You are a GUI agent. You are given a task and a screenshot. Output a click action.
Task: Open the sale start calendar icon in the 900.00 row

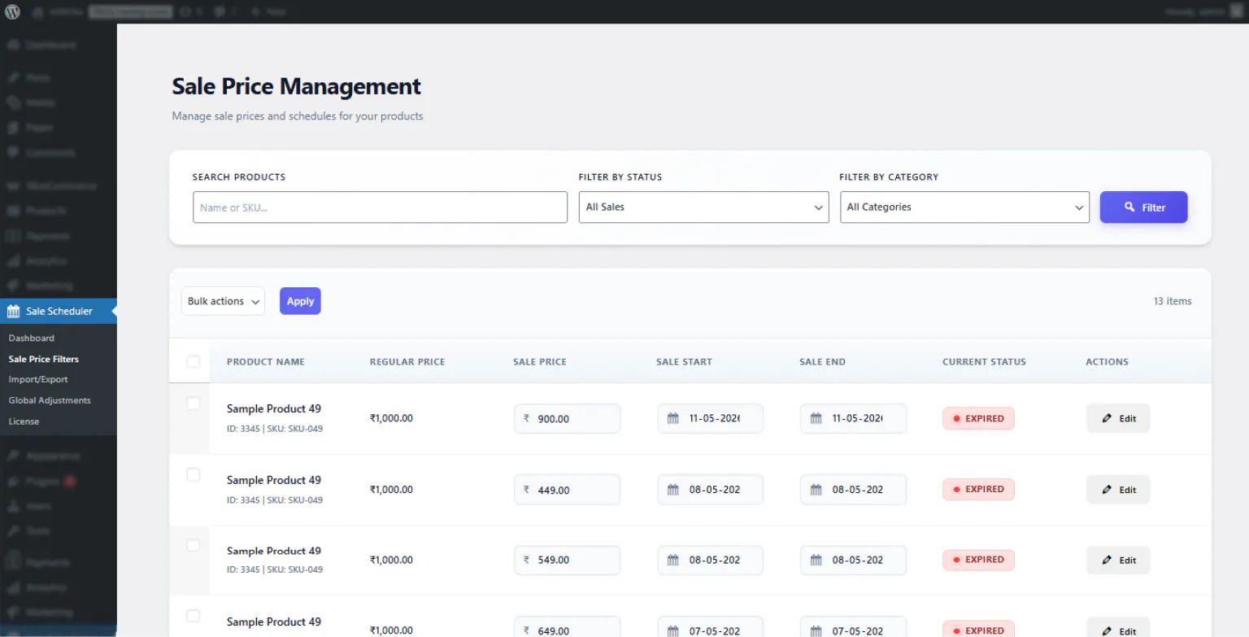pos(672,419)
